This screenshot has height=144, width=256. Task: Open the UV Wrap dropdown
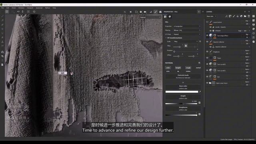point(187,34)
